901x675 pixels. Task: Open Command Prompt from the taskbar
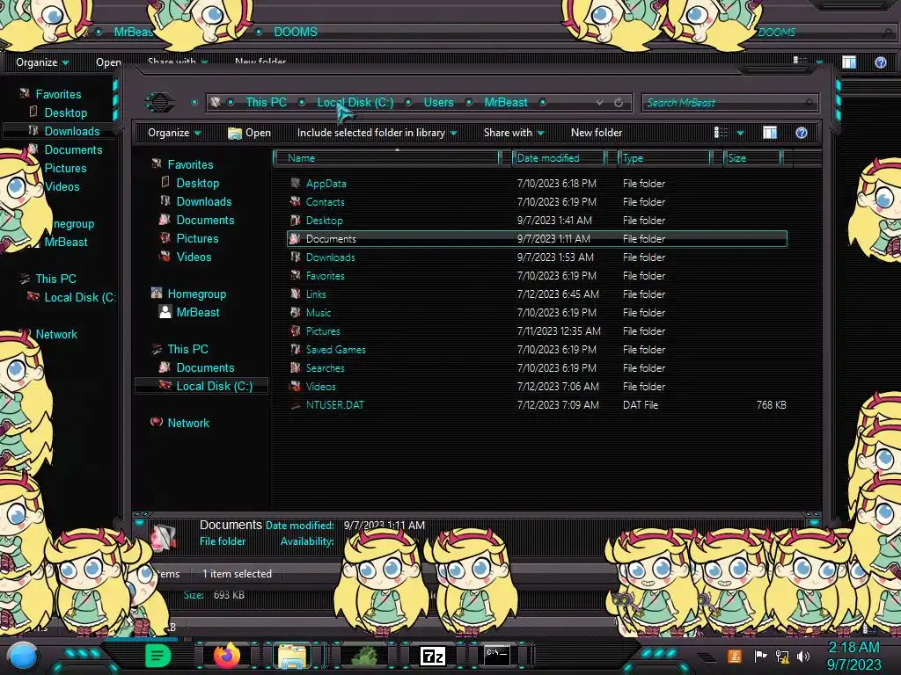(x=496, y=655)
